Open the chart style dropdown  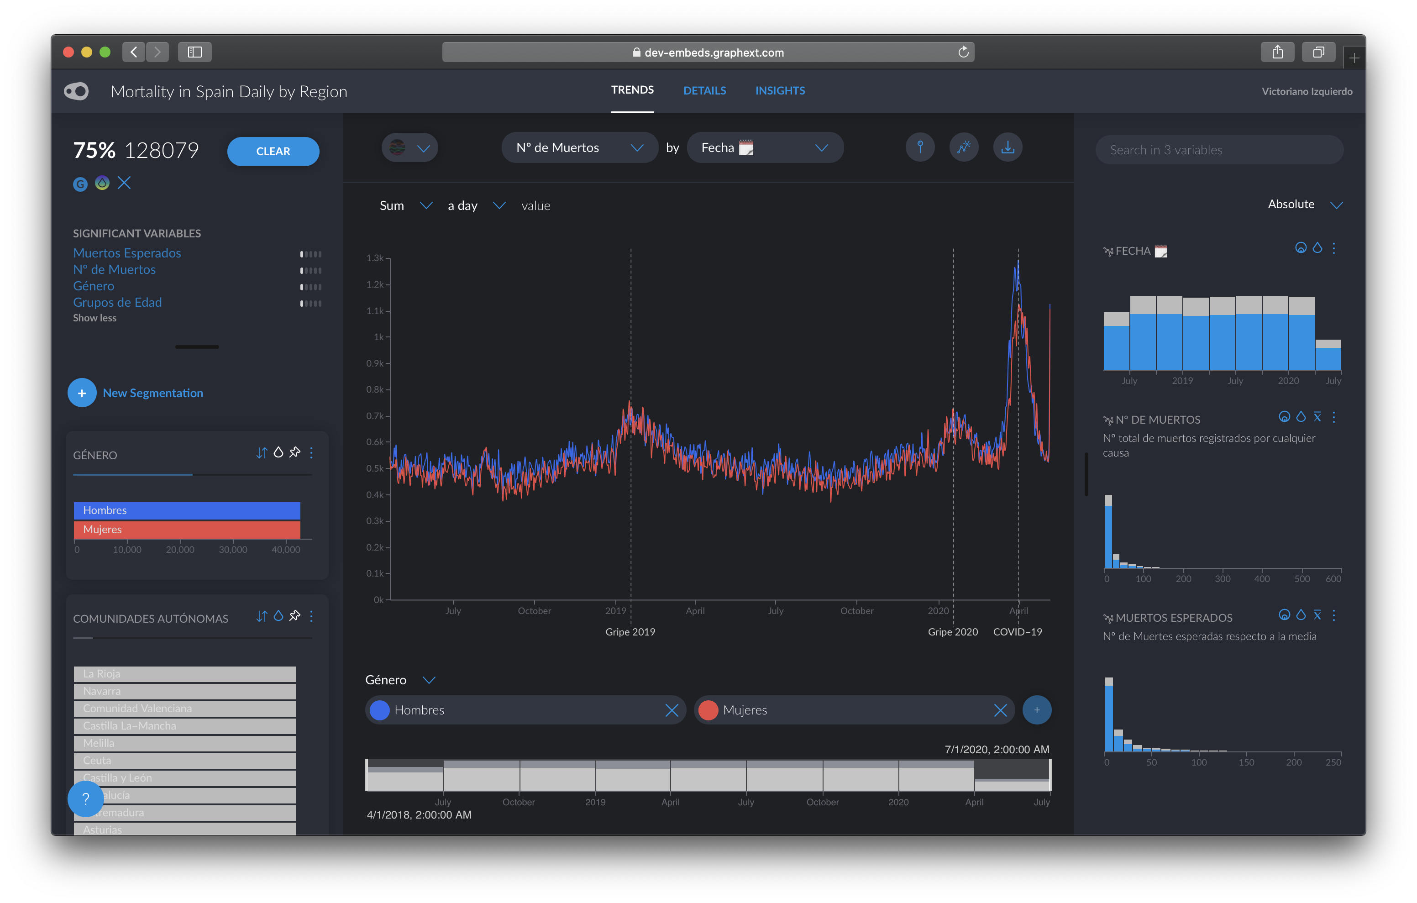tap(409, 148)
